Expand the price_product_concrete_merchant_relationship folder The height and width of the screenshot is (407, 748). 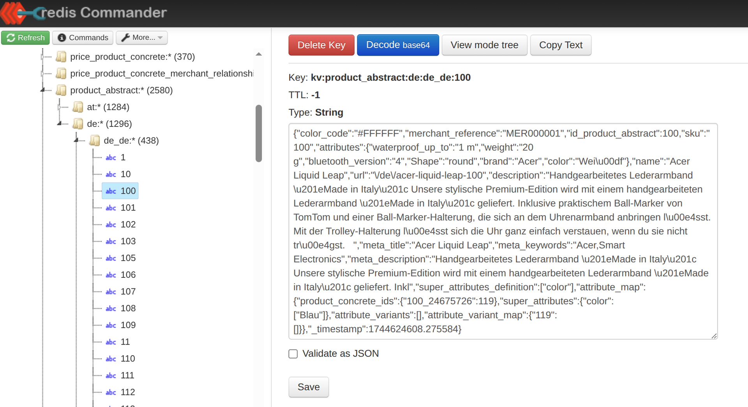pos(42,74)
